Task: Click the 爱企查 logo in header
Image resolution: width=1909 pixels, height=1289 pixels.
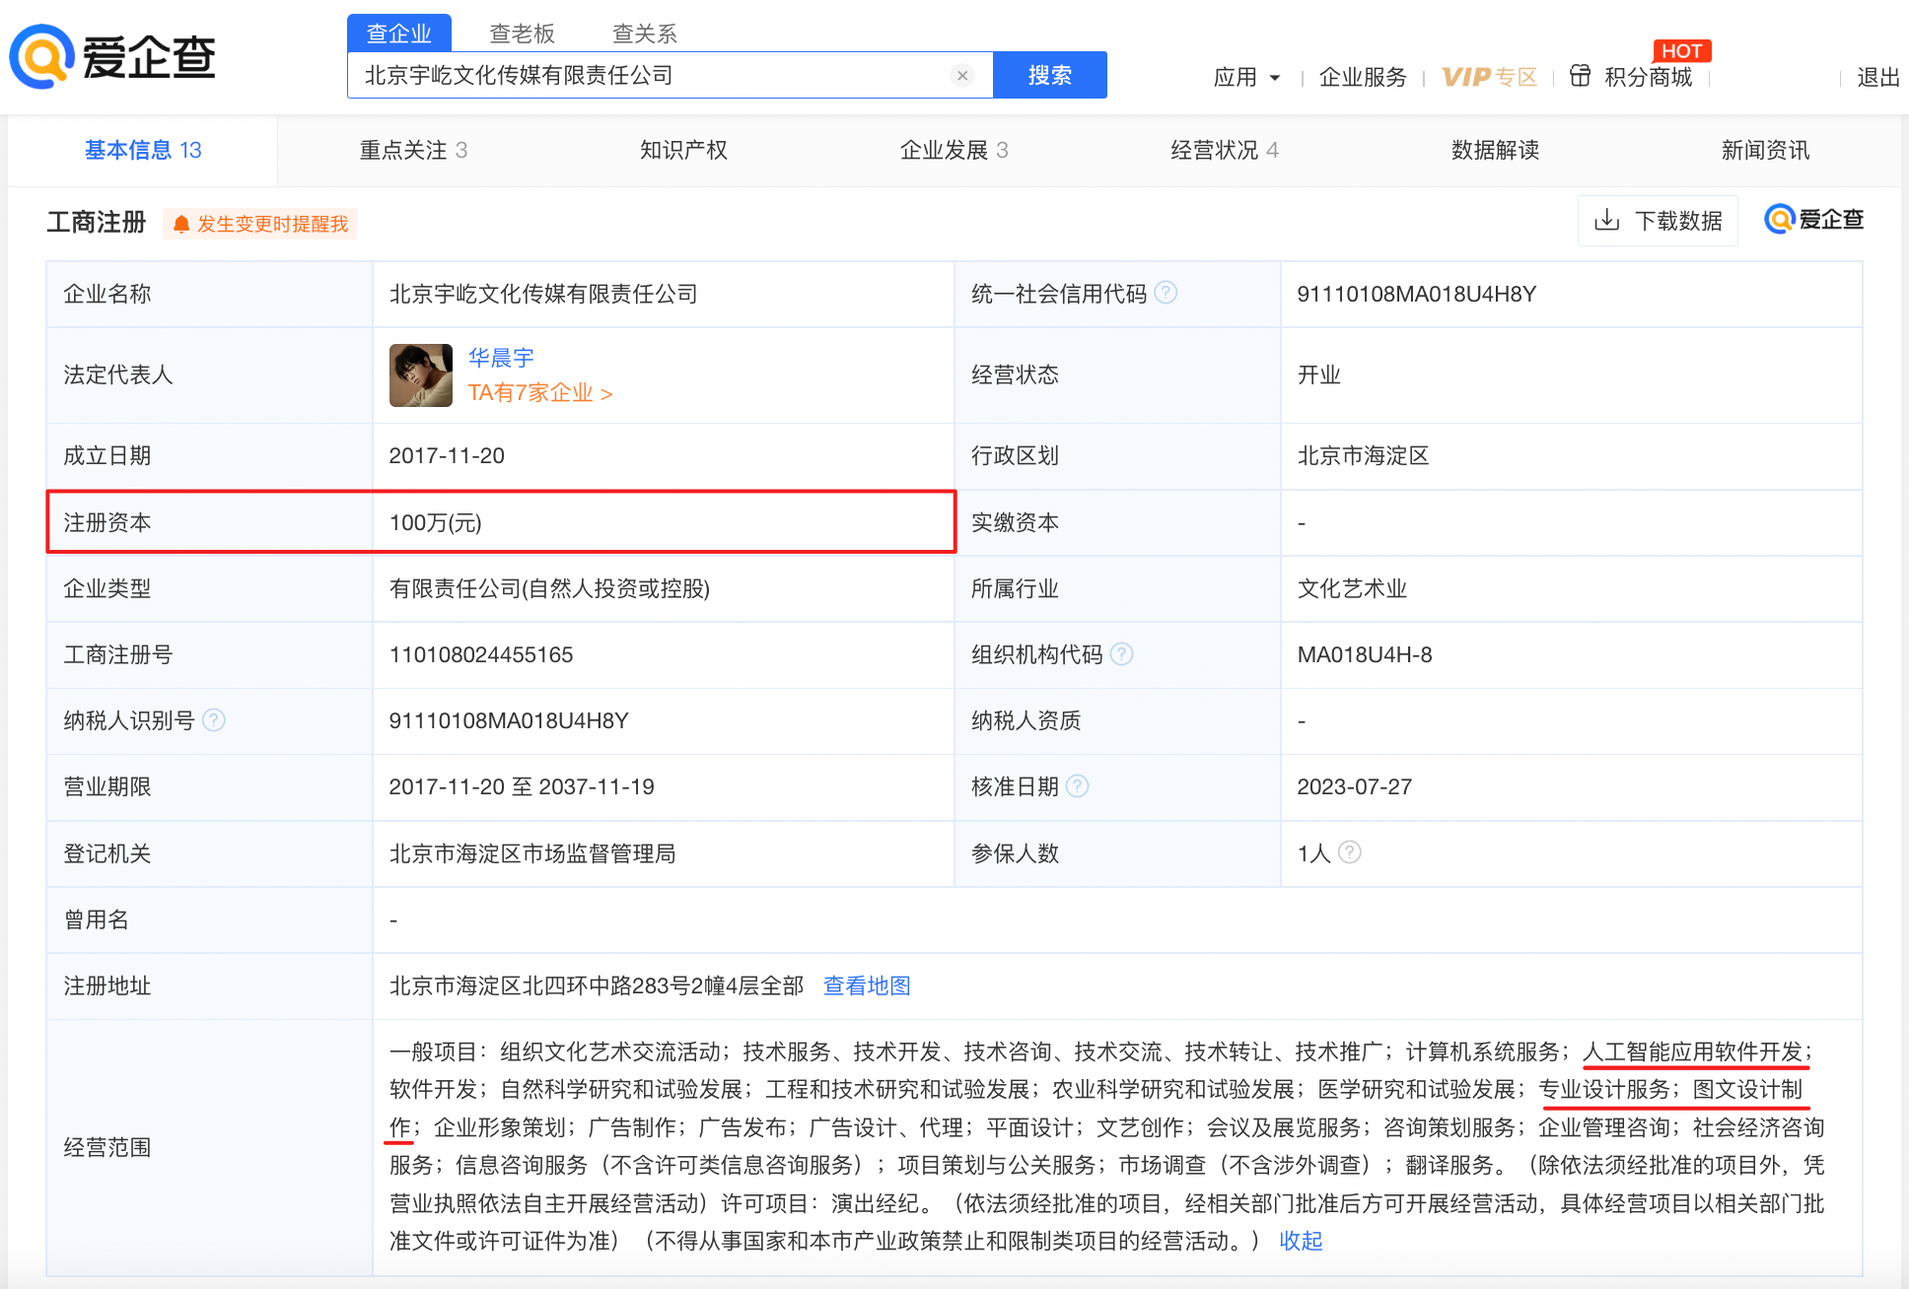Action: (112, 57)
